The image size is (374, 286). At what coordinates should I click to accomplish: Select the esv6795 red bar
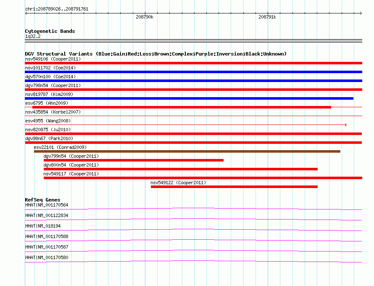click(182, 107)
